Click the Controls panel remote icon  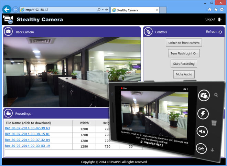[x=148, y=31]
